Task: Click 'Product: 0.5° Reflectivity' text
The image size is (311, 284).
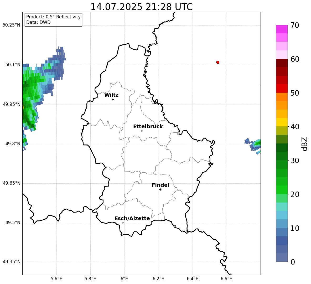Action: [53, 17]
